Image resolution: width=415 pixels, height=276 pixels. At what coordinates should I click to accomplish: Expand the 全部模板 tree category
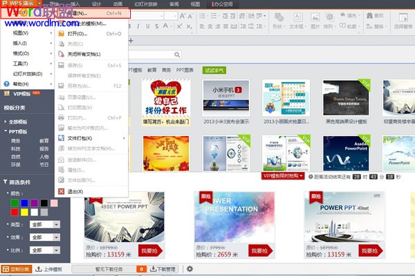[x=6, y=121]
